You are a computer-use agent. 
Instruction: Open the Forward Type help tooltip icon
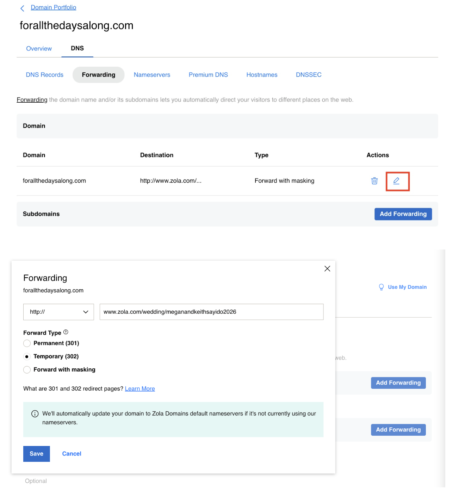pos(66,331)
